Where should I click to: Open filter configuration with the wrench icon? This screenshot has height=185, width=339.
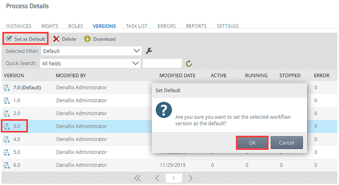149,51
